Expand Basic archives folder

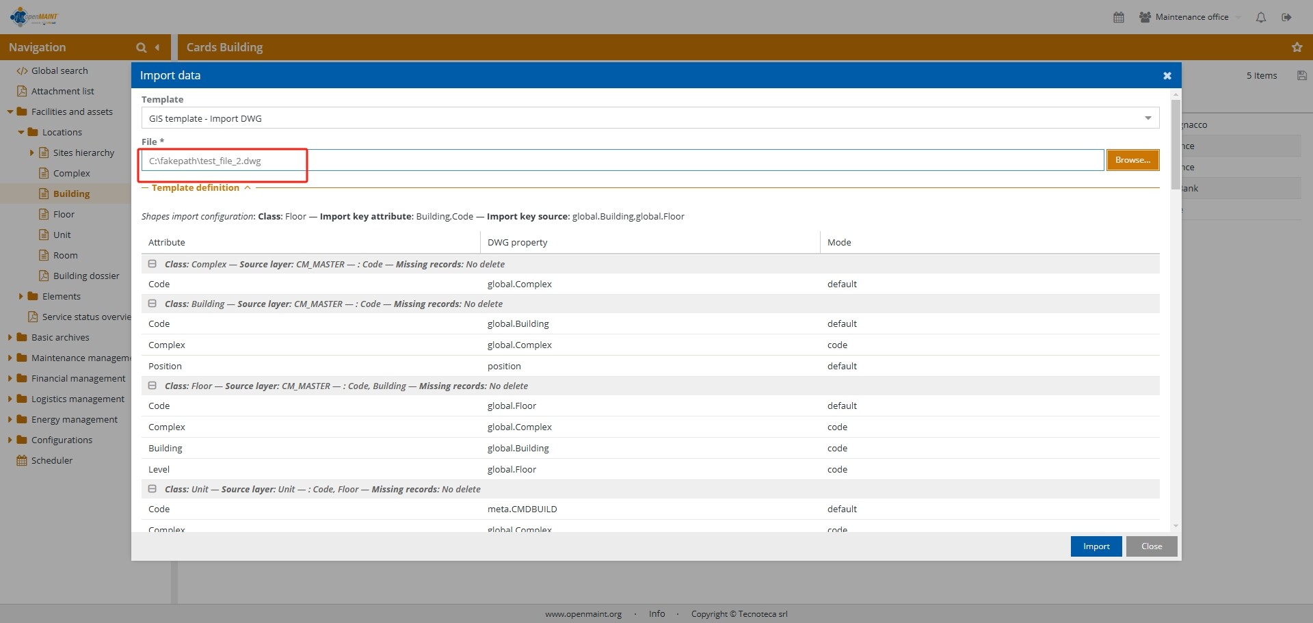(x=10, y=337)
